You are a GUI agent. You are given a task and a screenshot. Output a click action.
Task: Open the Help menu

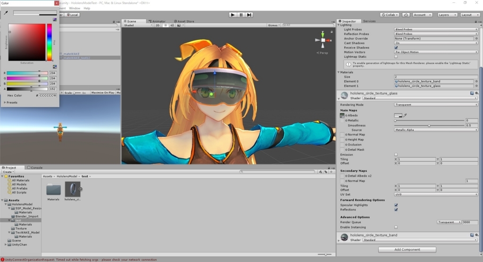87,8
